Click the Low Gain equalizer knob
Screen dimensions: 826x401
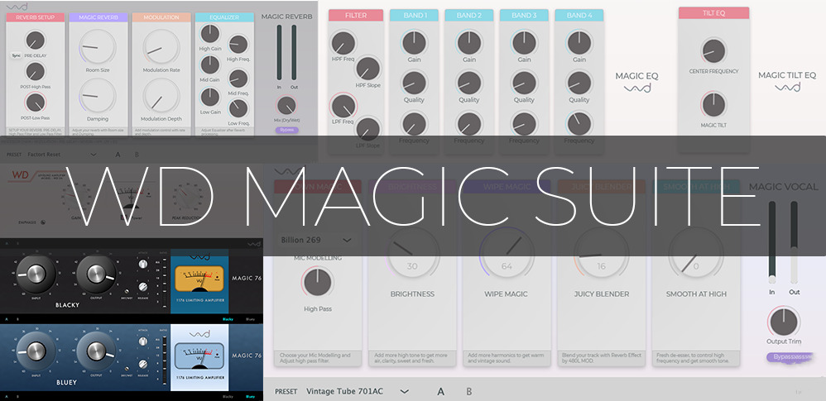tap(209, 98)
